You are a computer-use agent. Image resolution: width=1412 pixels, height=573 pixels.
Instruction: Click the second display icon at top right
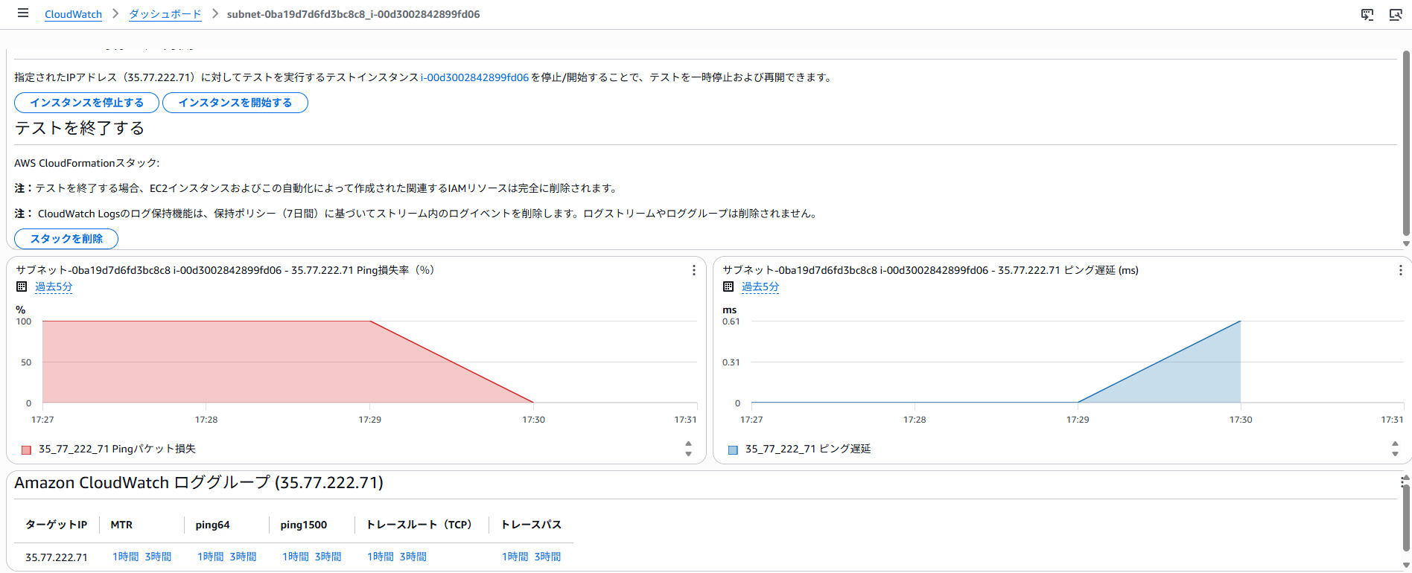click(x=1396, y=15)
